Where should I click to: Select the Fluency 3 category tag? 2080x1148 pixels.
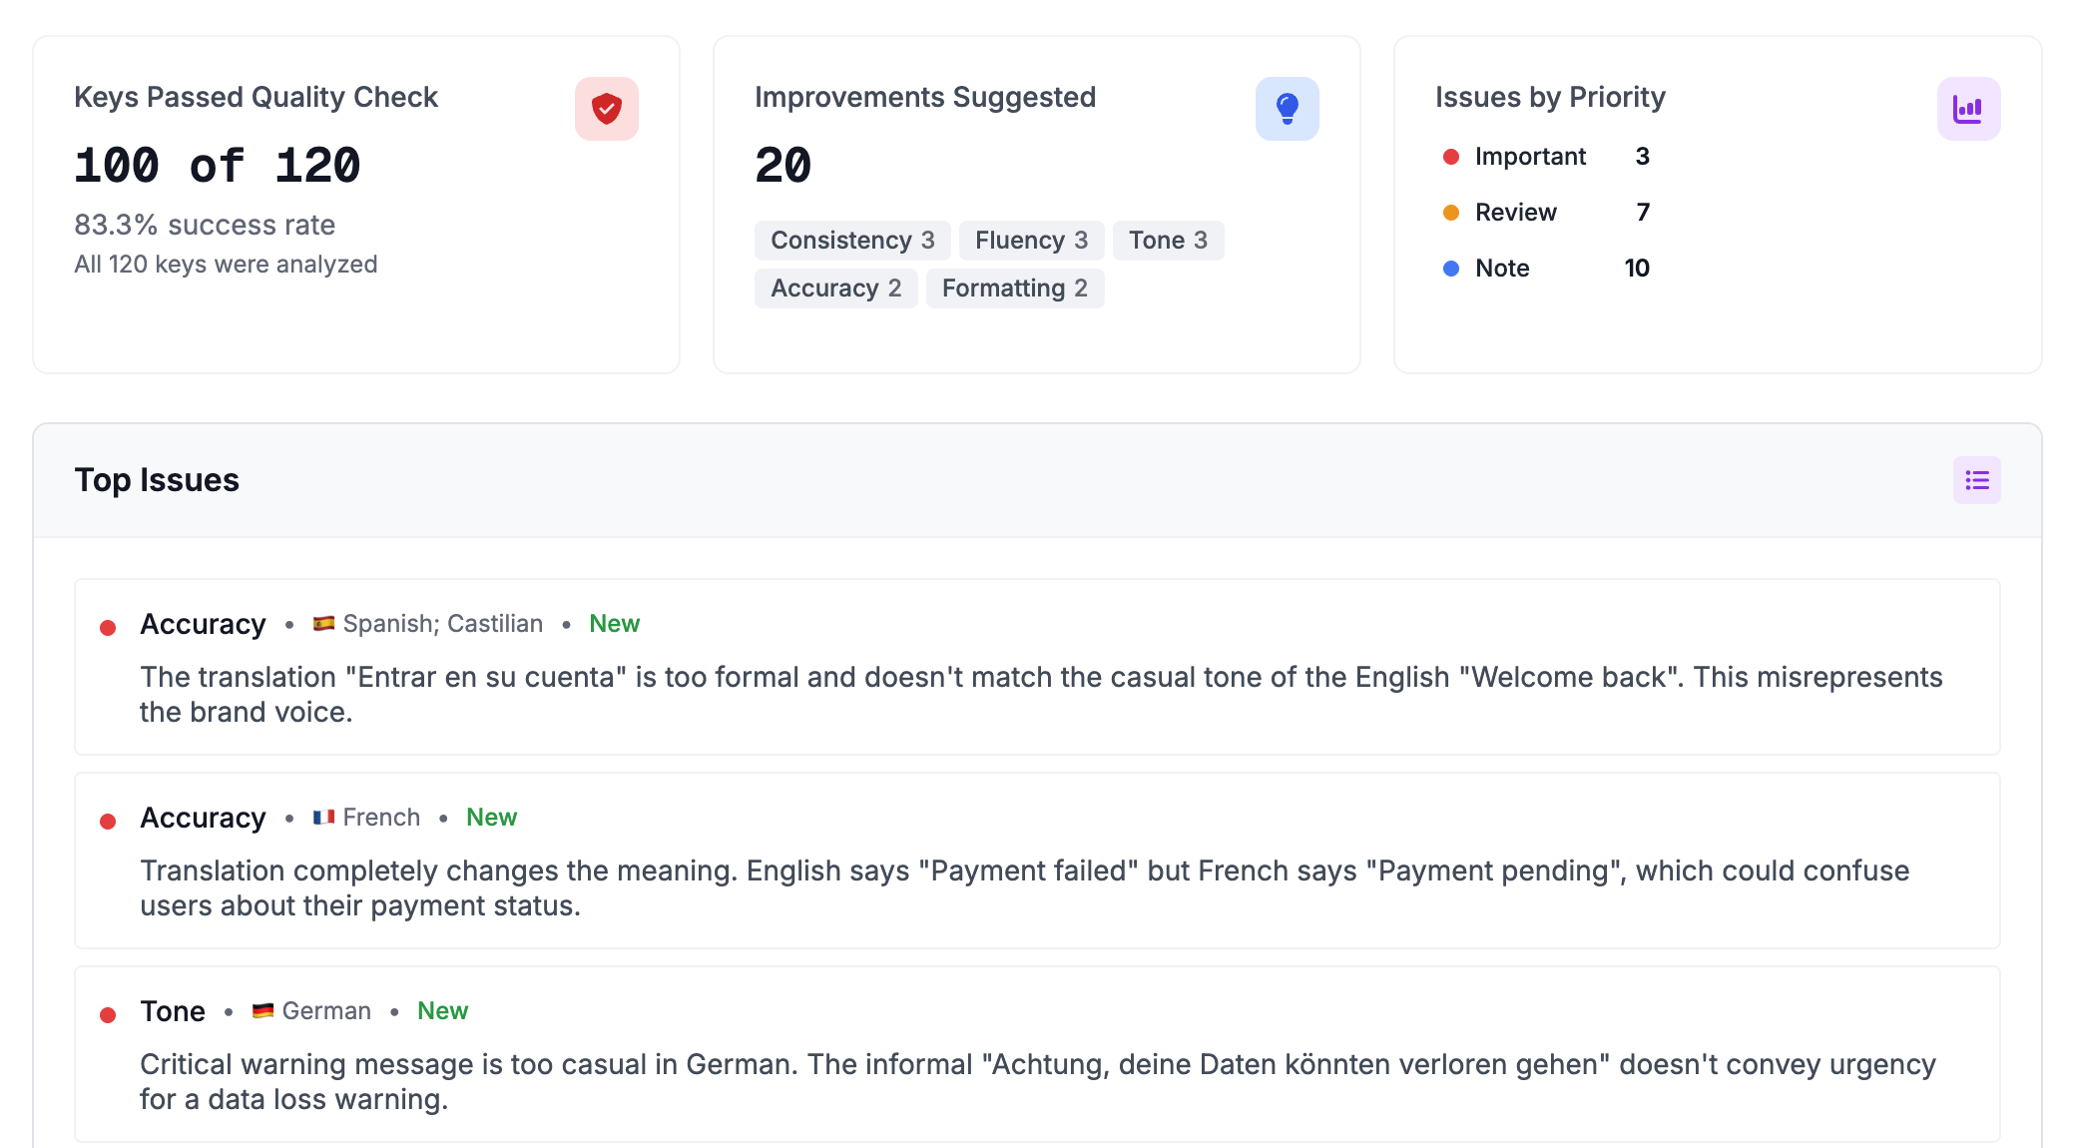(x=1030, y=241)
